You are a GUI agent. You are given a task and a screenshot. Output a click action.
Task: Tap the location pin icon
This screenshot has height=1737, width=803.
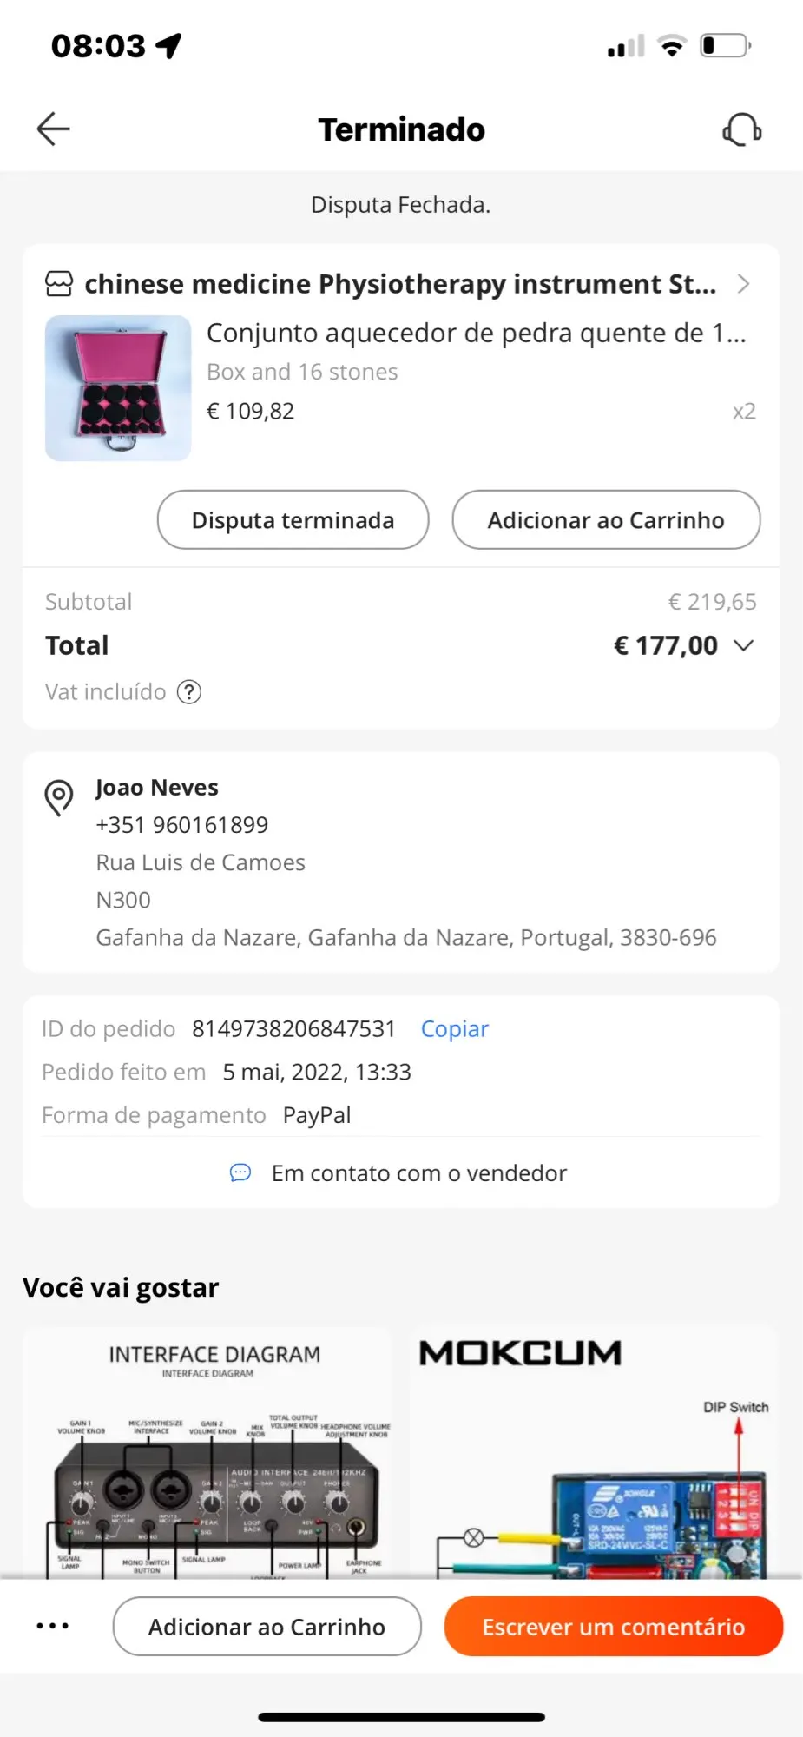[59, 797]
